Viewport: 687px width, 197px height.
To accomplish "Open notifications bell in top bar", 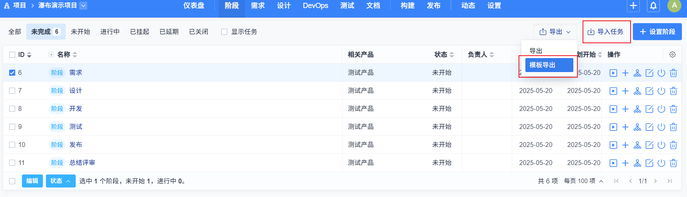I will tap(653, 6).
